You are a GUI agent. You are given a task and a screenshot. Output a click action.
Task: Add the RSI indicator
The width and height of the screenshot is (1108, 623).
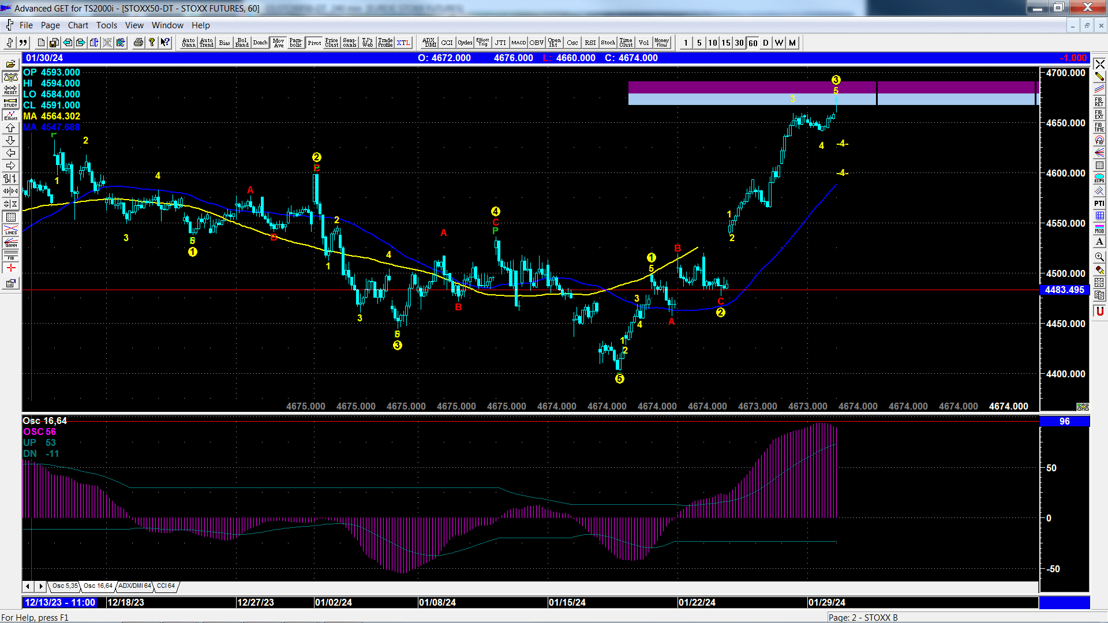[x=590, y=43]
